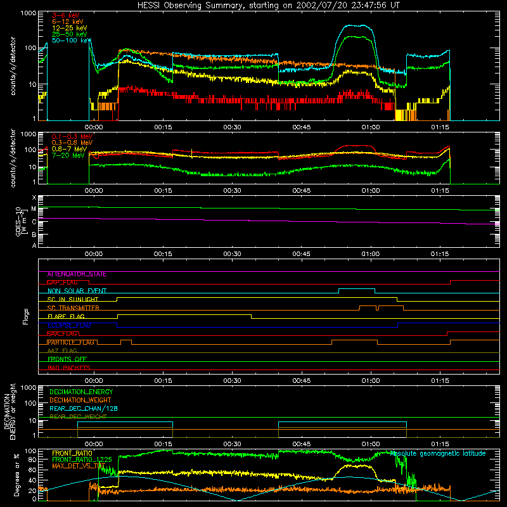Viewport: 507px width, 507px height.
Task: Click the PARTICLE_FLAG small pulse after 00:05
Action: (x=126, y=340)
